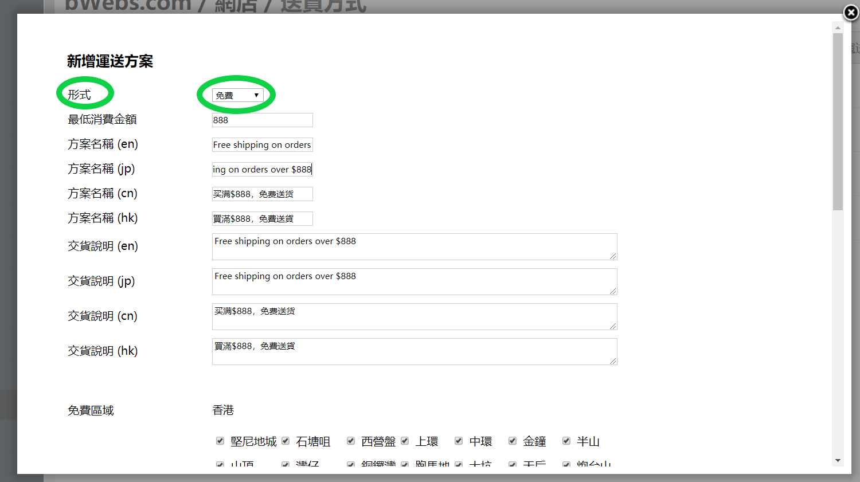Toggle the 上環 district checkbox
The height and width of the screenshot is (482, 860).
click(x=405, y=441)
